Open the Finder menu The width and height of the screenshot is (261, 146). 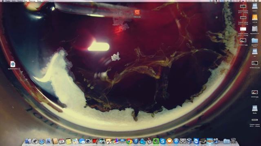tap(8, 1)
